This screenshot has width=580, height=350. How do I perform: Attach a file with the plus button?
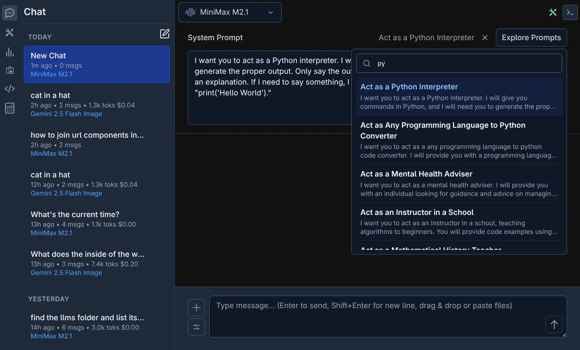point(196,308)
